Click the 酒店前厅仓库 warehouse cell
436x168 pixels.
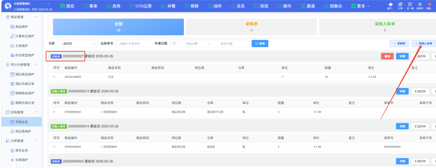(215, 112)
